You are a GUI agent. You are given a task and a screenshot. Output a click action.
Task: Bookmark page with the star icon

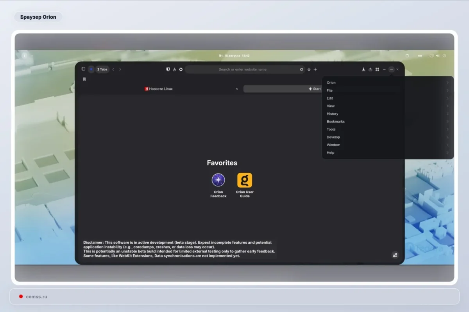[309, 69]
